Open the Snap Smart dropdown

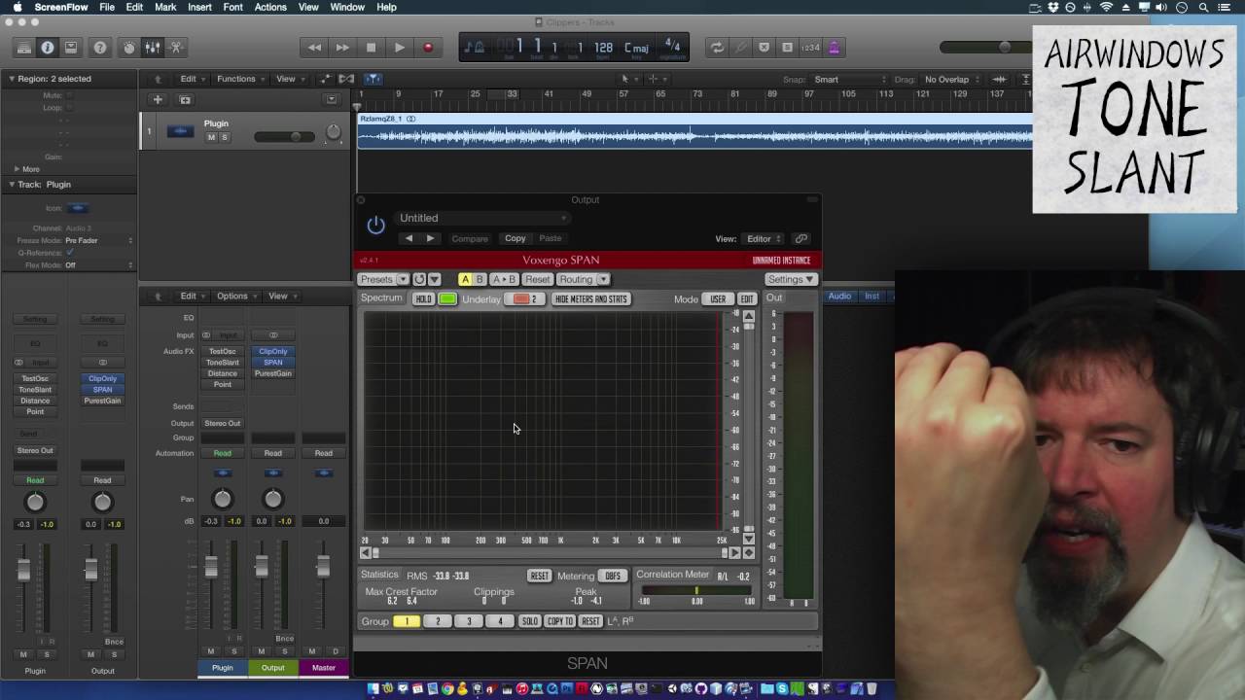pyautogui.click(x=851, y=80)
